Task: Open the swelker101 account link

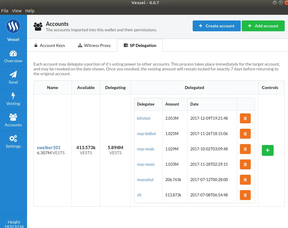Action: 49,147
